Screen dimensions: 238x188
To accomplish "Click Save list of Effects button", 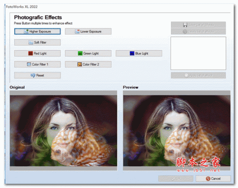I will click(x=198, y=25).
